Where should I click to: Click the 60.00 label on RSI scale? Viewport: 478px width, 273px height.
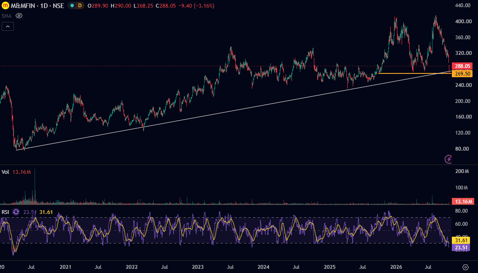tap(461, 224)
